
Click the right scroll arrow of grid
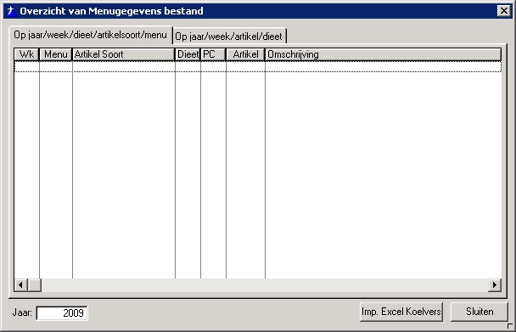(x=495, y=285)
